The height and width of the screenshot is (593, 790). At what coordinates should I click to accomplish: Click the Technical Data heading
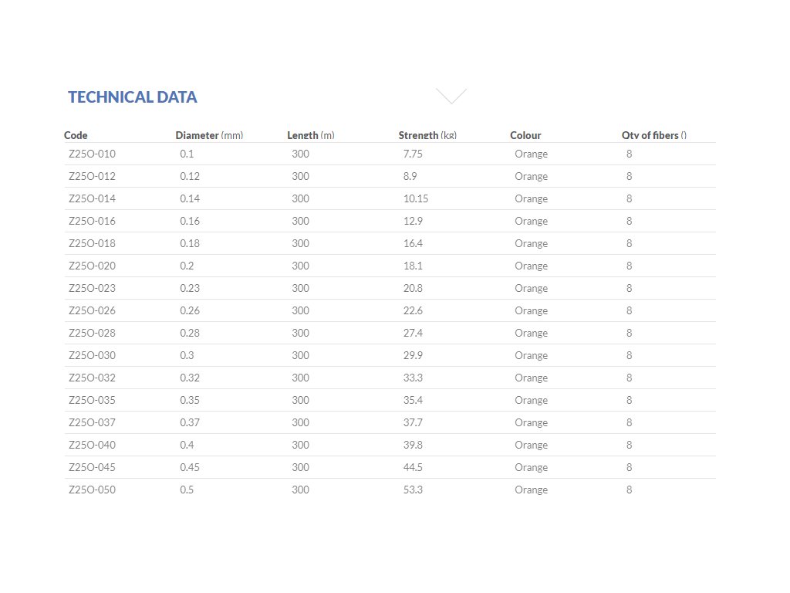(x=133, y=97)
